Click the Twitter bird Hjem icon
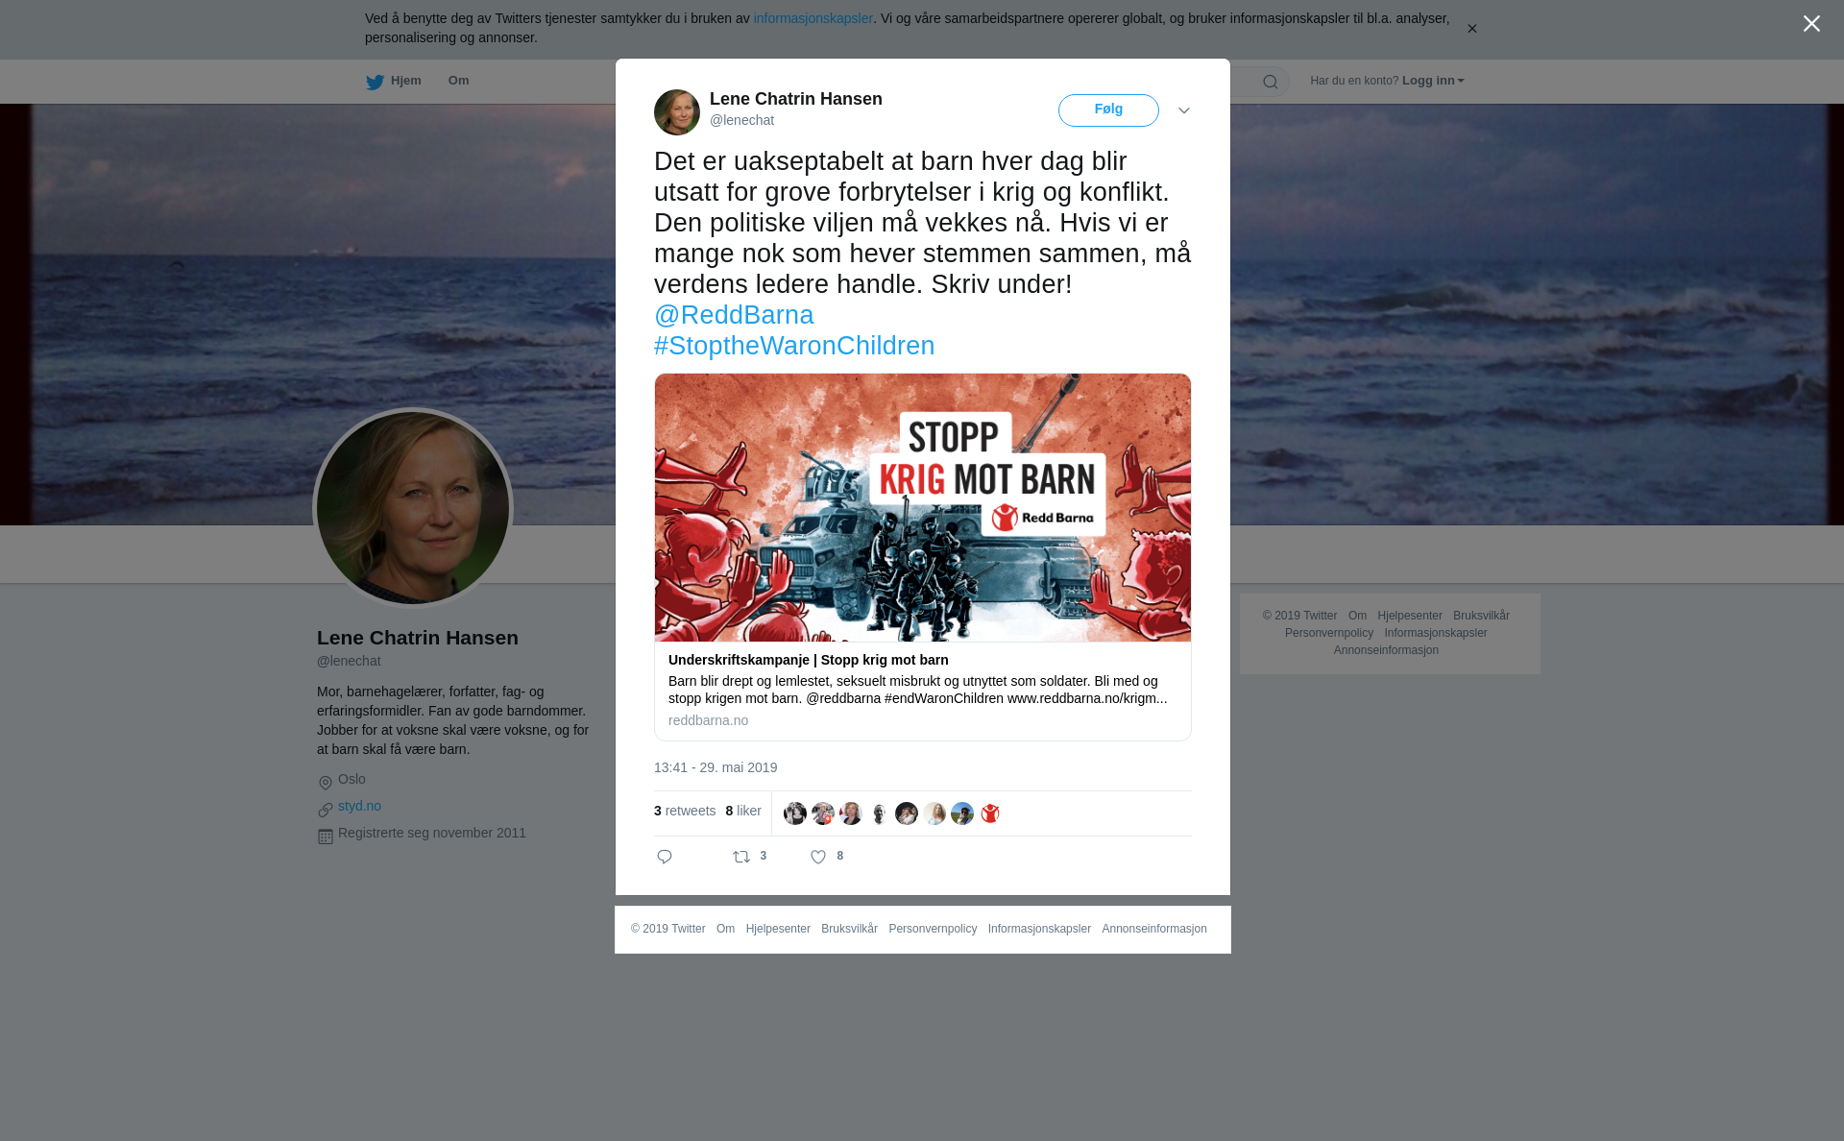The width and height of the screenshot is (1844, 1141). coord(375,82)
